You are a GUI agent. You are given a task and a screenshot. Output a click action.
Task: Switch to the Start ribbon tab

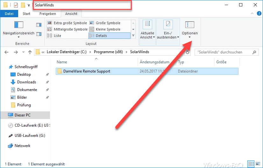pos(26,14)
